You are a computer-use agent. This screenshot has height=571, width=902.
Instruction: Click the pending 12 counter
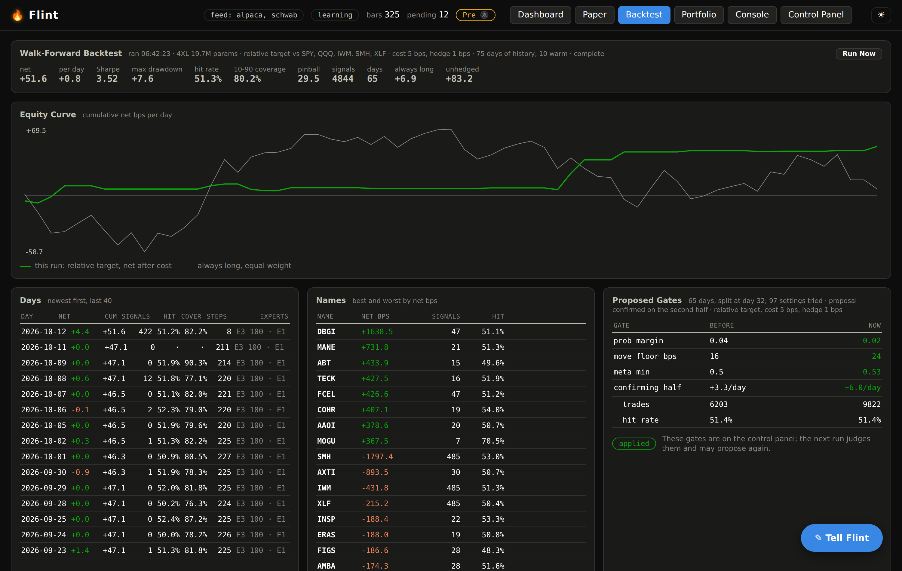[428, 15]
